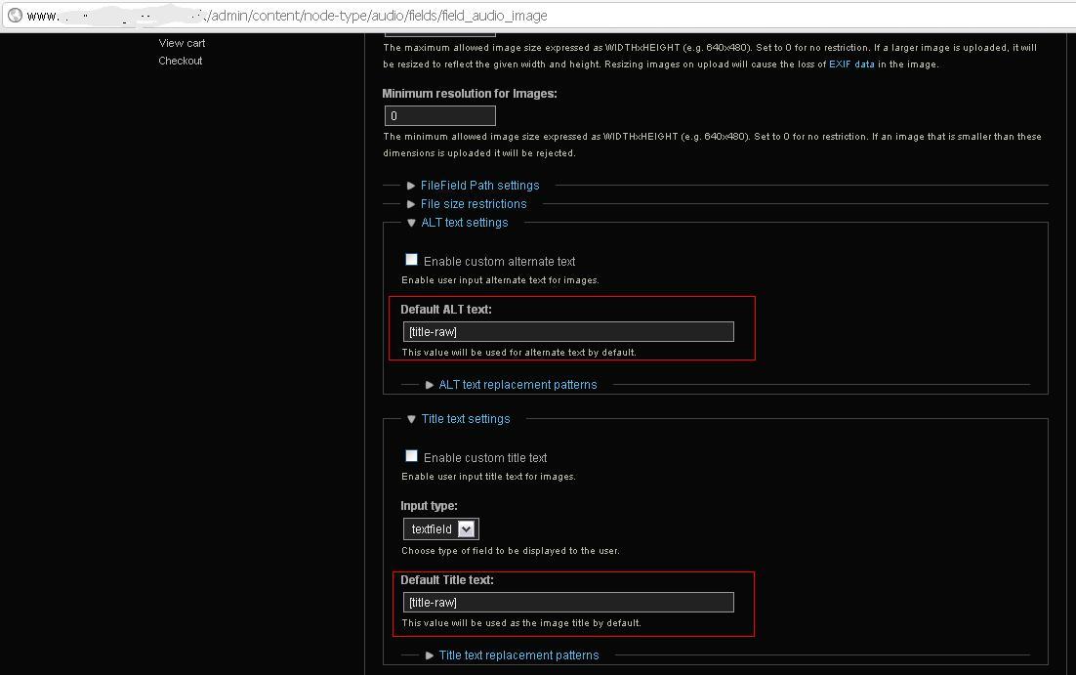Go to Checkout

pos(180,60)
